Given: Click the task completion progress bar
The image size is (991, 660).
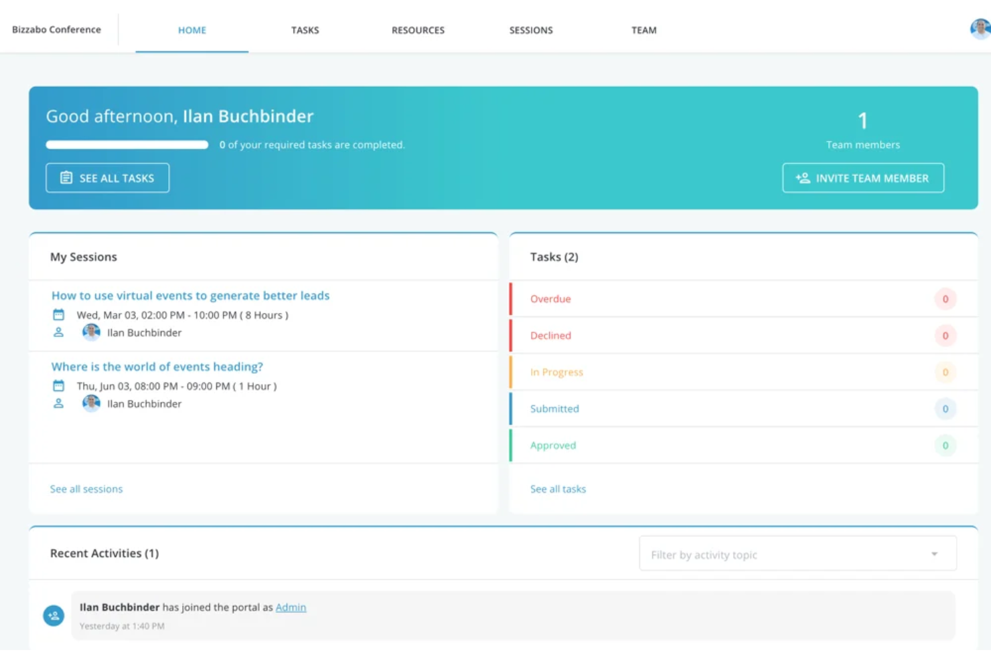Looking at the screenshot, I should 127,144.
